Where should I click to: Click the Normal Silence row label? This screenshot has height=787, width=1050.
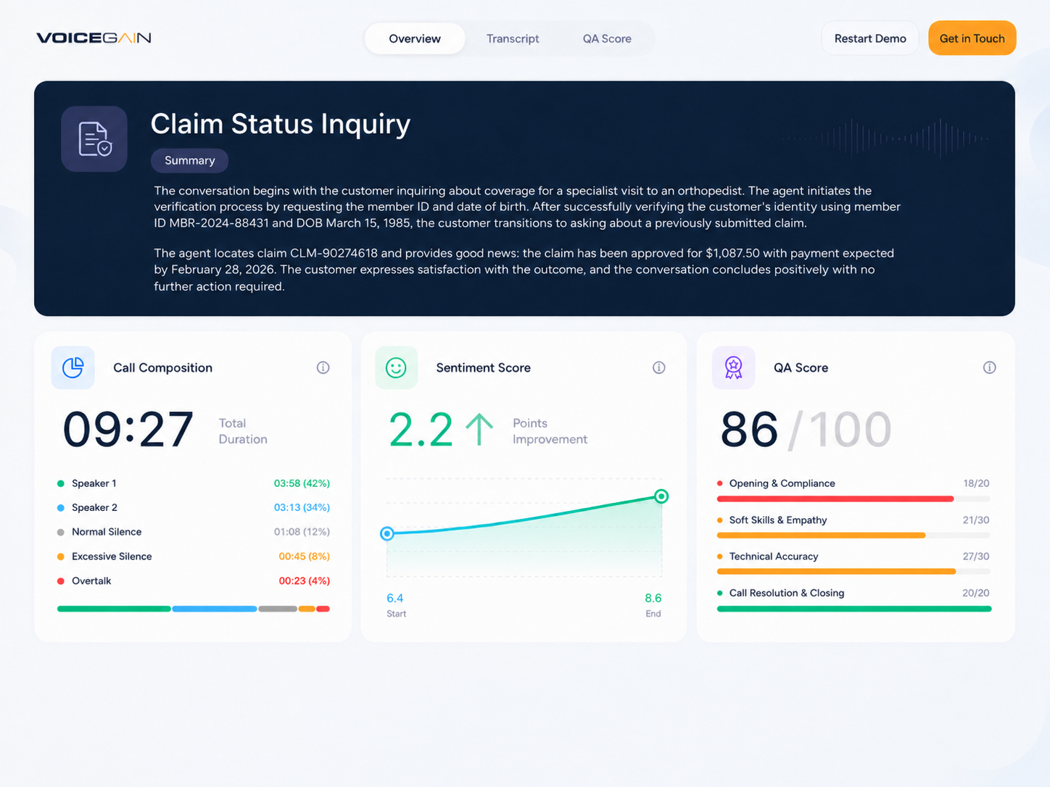[x=107, y=532]
